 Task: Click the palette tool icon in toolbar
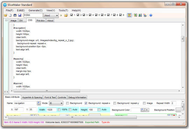(145, 15)
